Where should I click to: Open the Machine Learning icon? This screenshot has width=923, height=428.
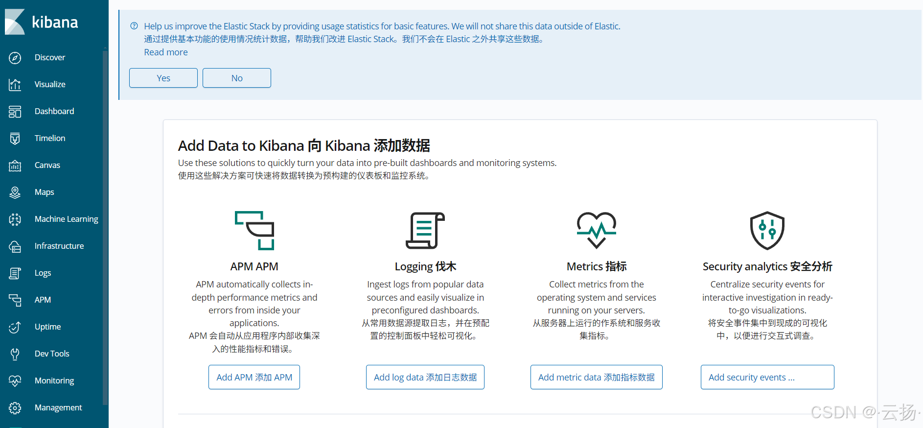click(x=15, y=219)
